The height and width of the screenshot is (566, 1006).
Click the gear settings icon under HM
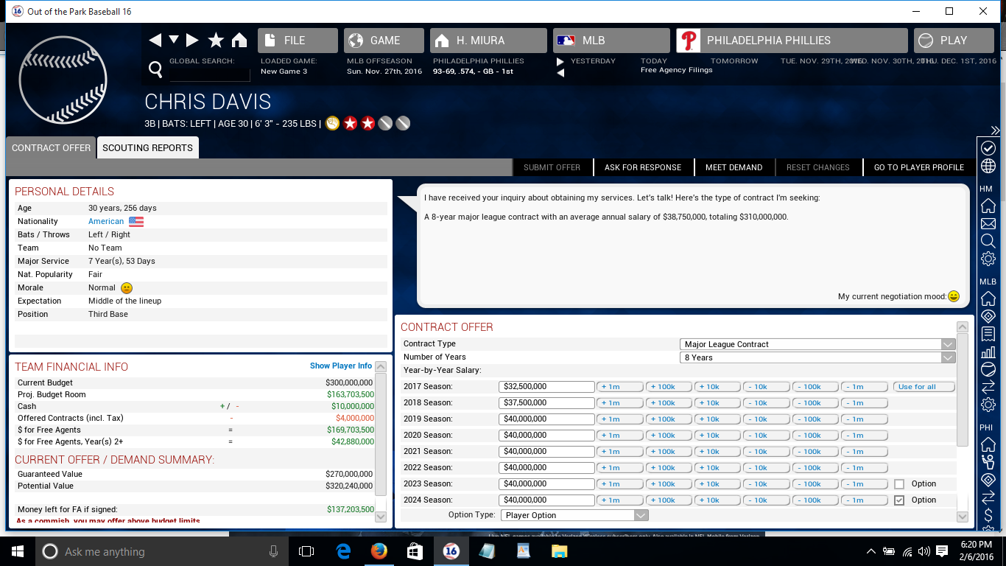[988, 259]
